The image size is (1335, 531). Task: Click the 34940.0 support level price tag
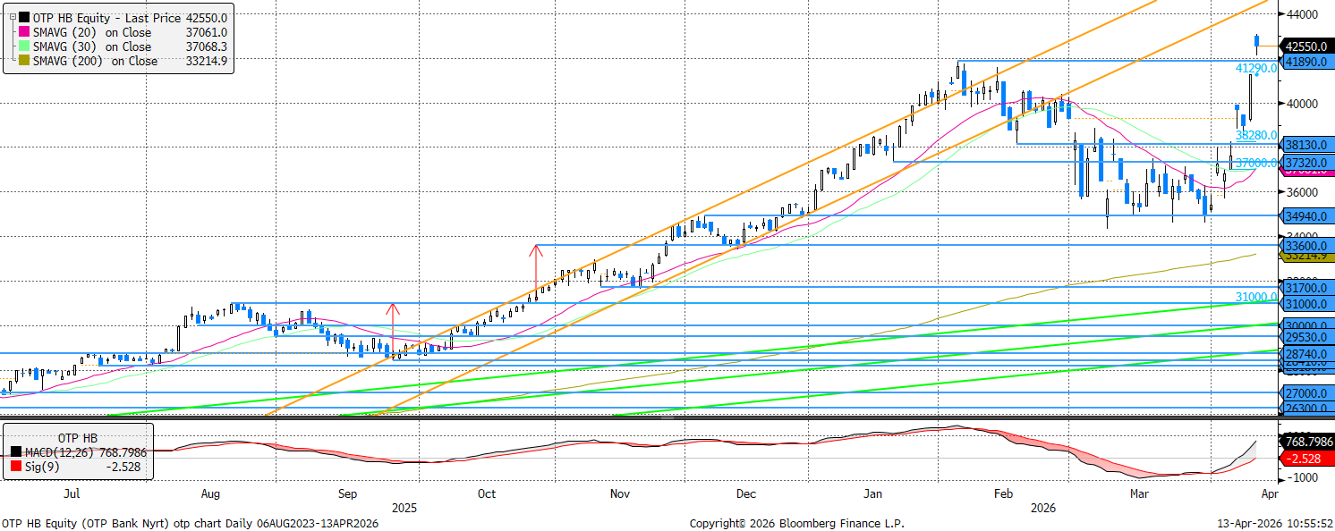coord(1308,216)
